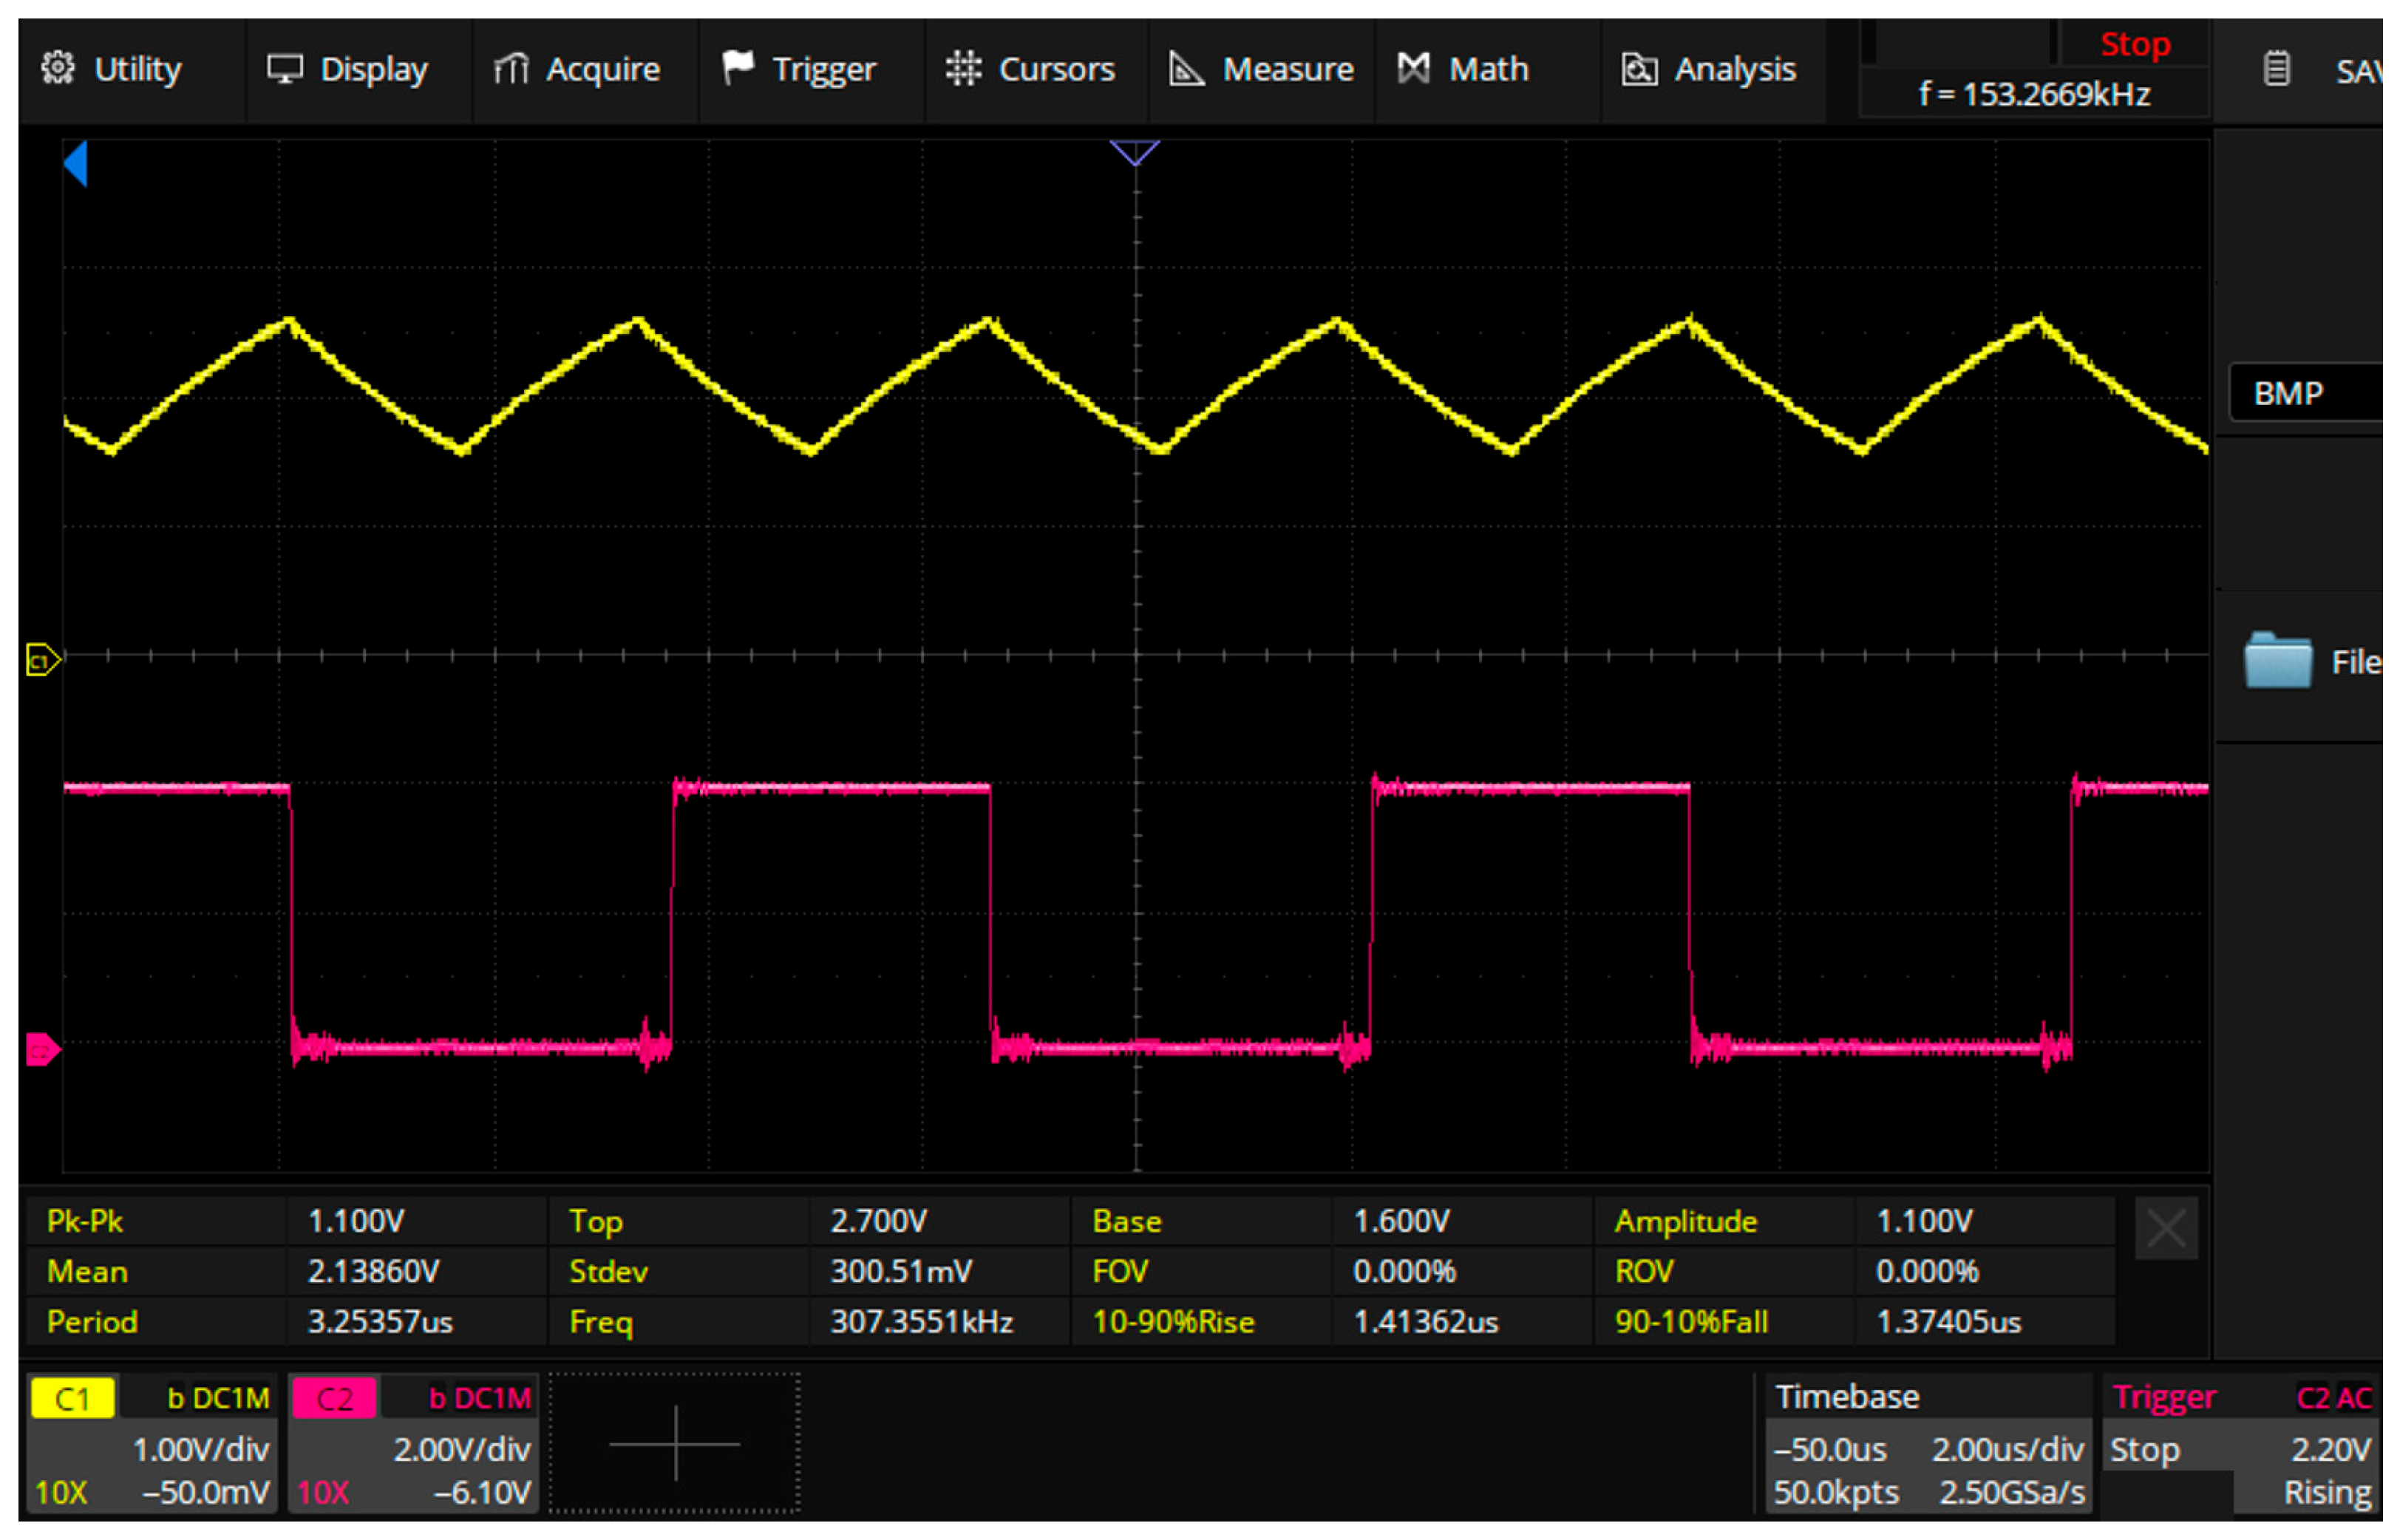The image size is (2400, 1540).
Task: Click the Display monitor icon
Action: 285,69
